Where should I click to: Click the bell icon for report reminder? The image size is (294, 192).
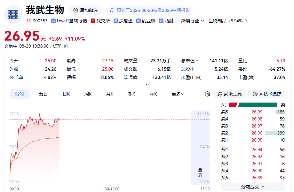tap(112, 10)
